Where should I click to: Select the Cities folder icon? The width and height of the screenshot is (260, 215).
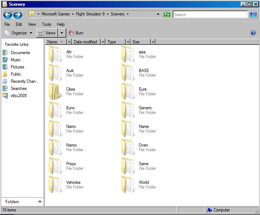click(55, 91)
